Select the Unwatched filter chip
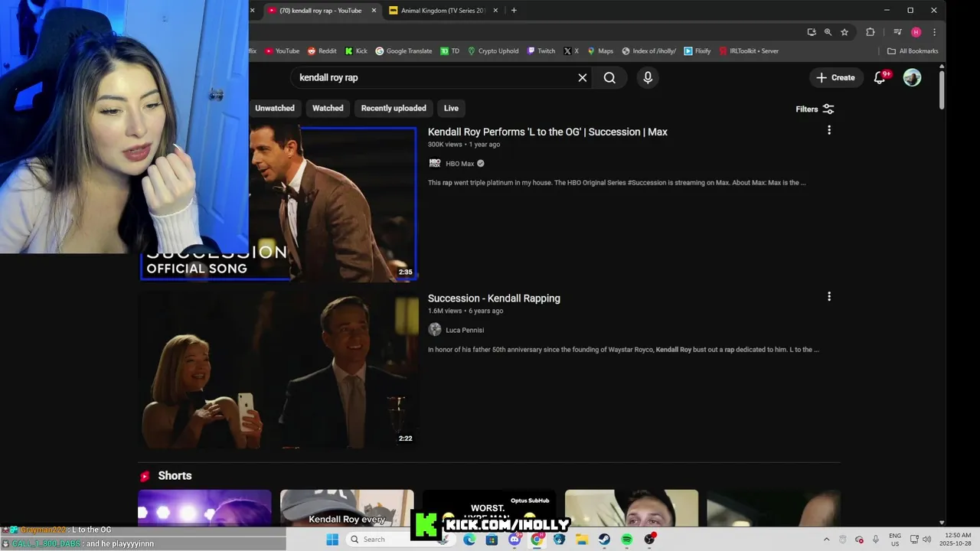 click(x=274, y=108)
